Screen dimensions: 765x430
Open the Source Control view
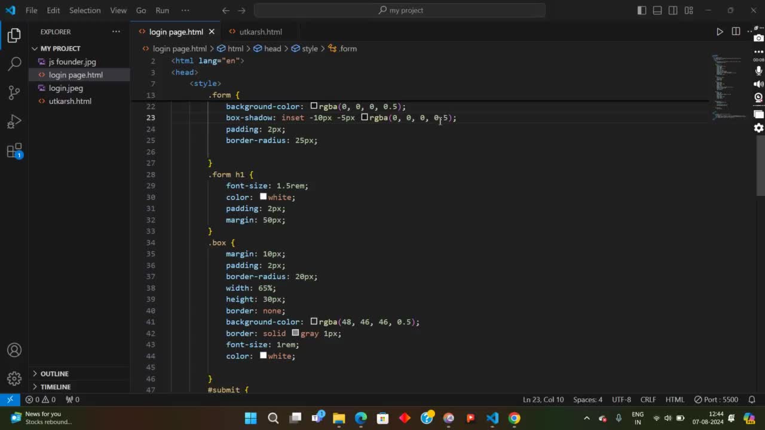click(14, 93)
